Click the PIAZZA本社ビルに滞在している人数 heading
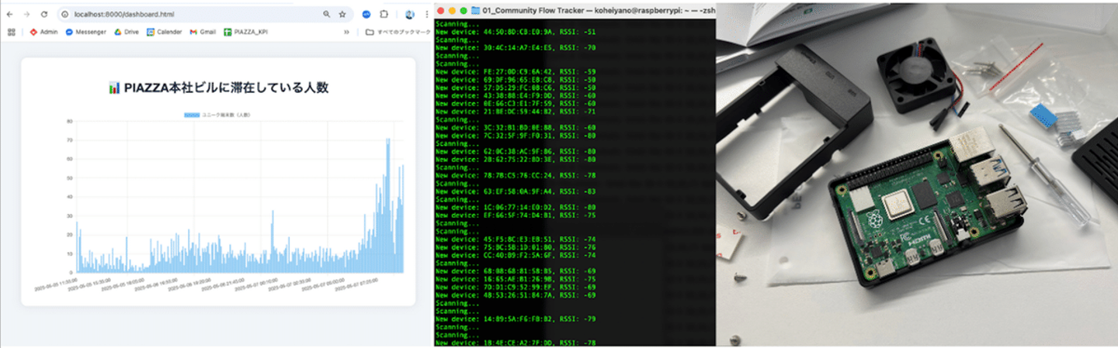The height and width of the screenshot is (348, 1118). tap(218, 88)
